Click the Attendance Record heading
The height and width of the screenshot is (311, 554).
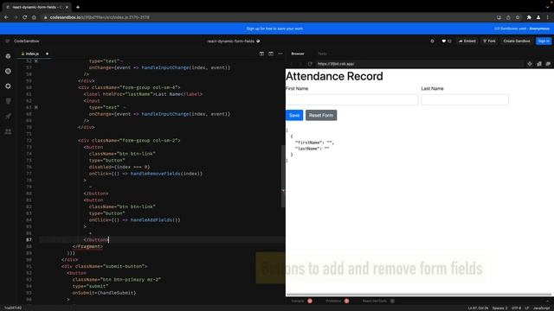pos(334,76)
